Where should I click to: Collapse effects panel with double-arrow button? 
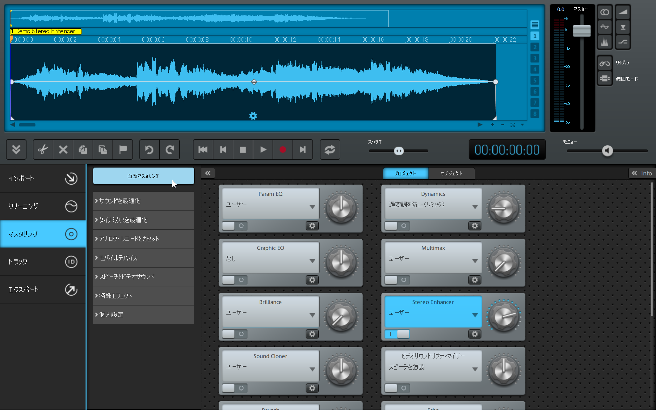208,173
